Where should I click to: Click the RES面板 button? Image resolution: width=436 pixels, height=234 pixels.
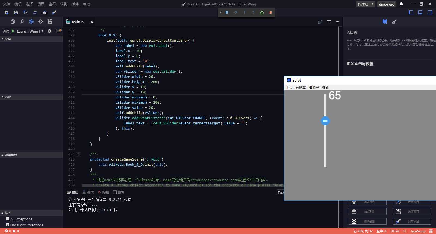point(367,211)
